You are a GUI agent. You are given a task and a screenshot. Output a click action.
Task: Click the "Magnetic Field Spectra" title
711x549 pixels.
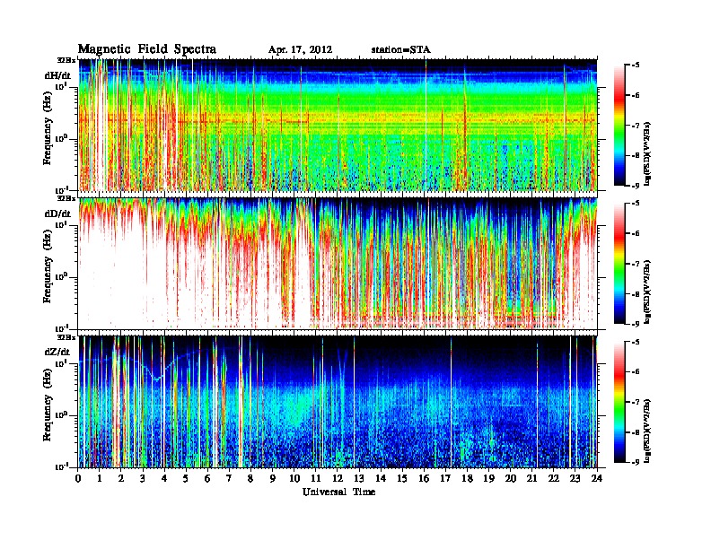(147, 49)
